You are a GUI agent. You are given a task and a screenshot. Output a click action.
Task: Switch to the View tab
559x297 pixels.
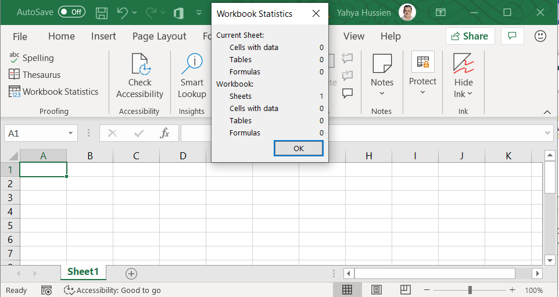[353, 36]
